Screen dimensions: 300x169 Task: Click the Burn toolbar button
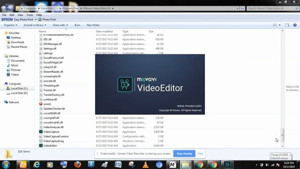coord(77,25)
